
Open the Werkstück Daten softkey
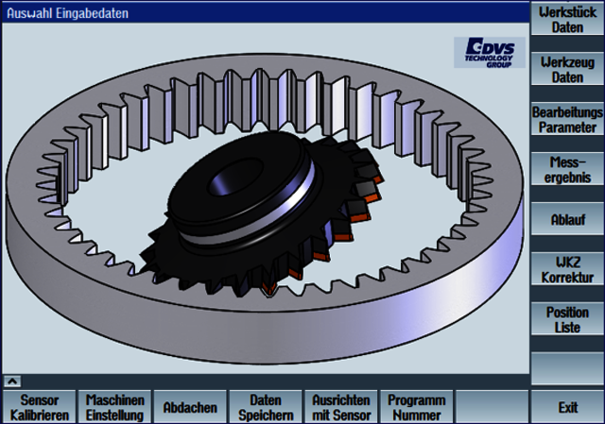point(567,19)
